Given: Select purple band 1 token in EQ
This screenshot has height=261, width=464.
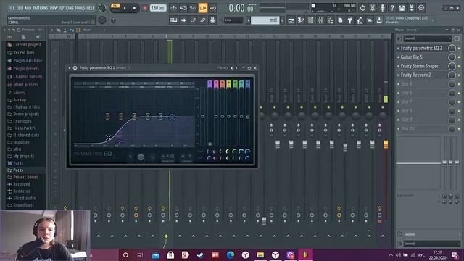Looking at the screenshot, I should [210, 84].
